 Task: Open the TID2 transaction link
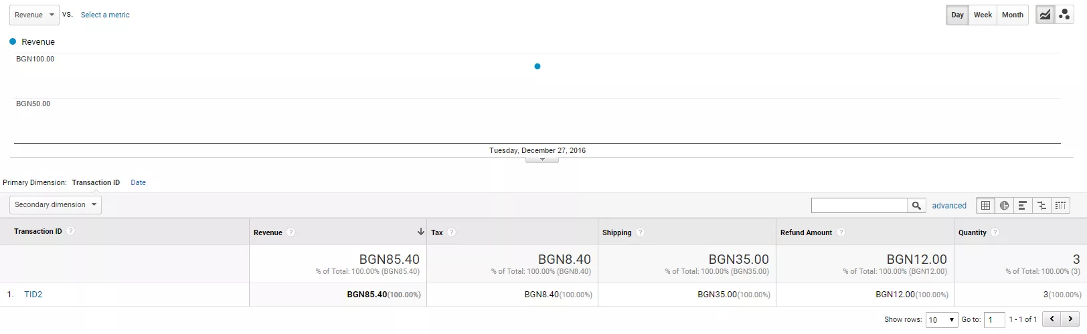pyautogui.click(x=33, y=295)
